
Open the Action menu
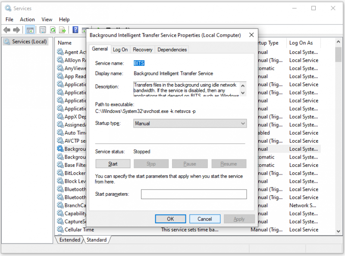click(27, 19)
